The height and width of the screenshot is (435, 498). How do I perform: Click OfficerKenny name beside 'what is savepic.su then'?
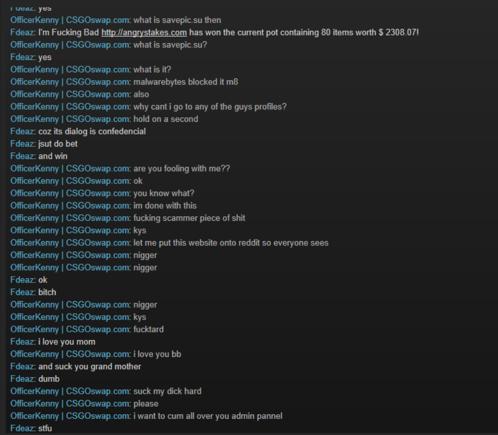(x=70, y=20)
